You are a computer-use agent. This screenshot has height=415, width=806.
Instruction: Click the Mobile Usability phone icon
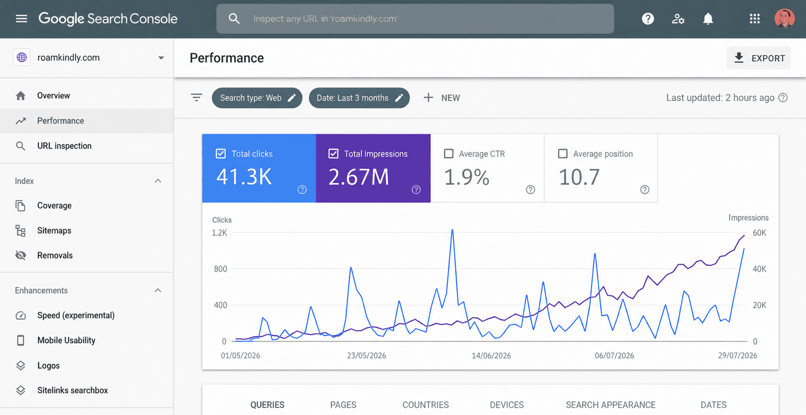tap(21, 340)
